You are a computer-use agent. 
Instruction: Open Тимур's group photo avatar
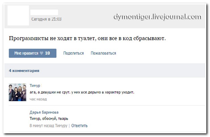coord(17,92)
